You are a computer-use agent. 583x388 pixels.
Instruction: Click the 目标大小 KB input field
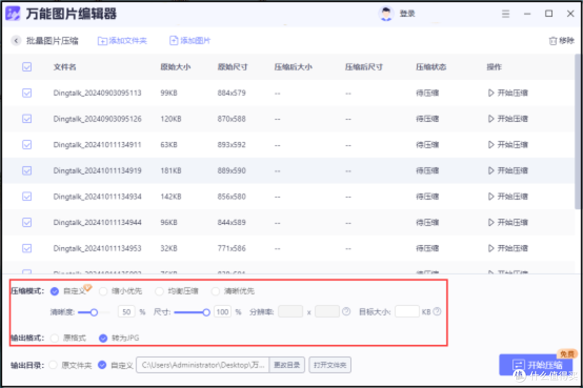click(x=407, y=311)
